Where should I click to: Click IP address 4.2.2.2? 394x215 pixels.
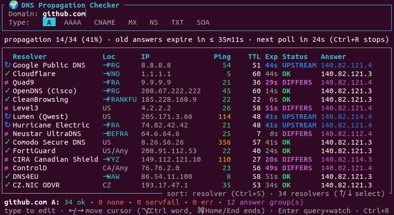click(x=156, y=108)
